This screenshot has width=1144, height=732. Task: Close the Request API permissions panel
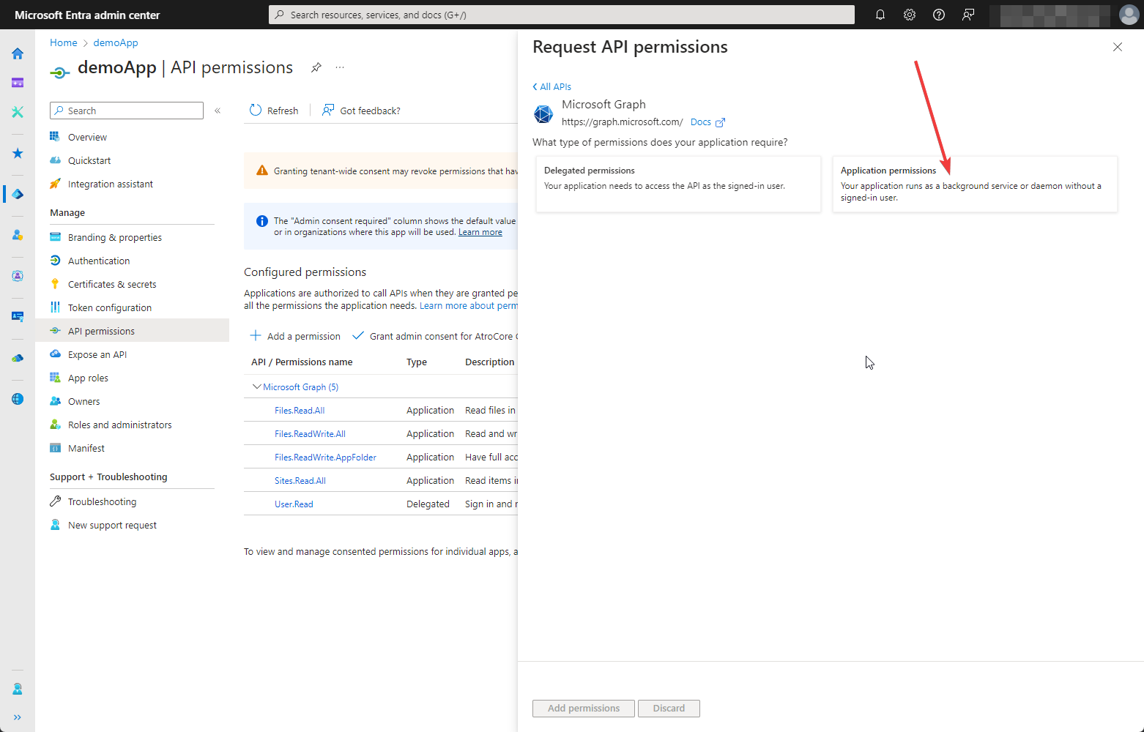1118,47
